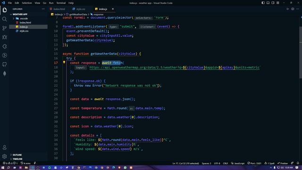Open the Run menu
The image size is (302, 170).
tap(51, 3)
